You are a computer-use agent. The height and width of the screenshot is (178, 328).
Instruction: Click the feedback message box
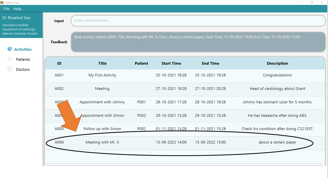click(198, 42)
